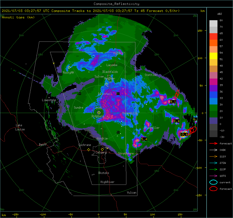
Task: Click the Vulcan city label
Action: tap(132, 193)
